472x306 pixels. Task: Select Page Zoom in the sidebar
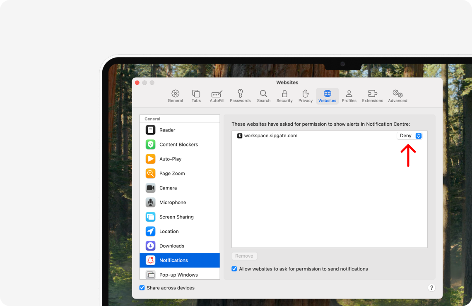[180, 173]
